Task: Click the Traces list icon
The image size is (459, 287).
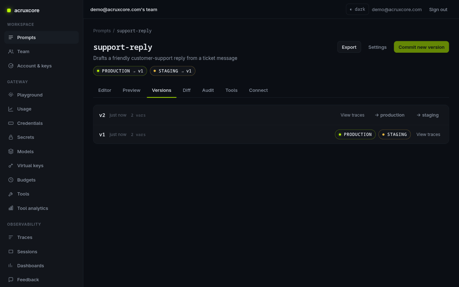Action: 11,237
